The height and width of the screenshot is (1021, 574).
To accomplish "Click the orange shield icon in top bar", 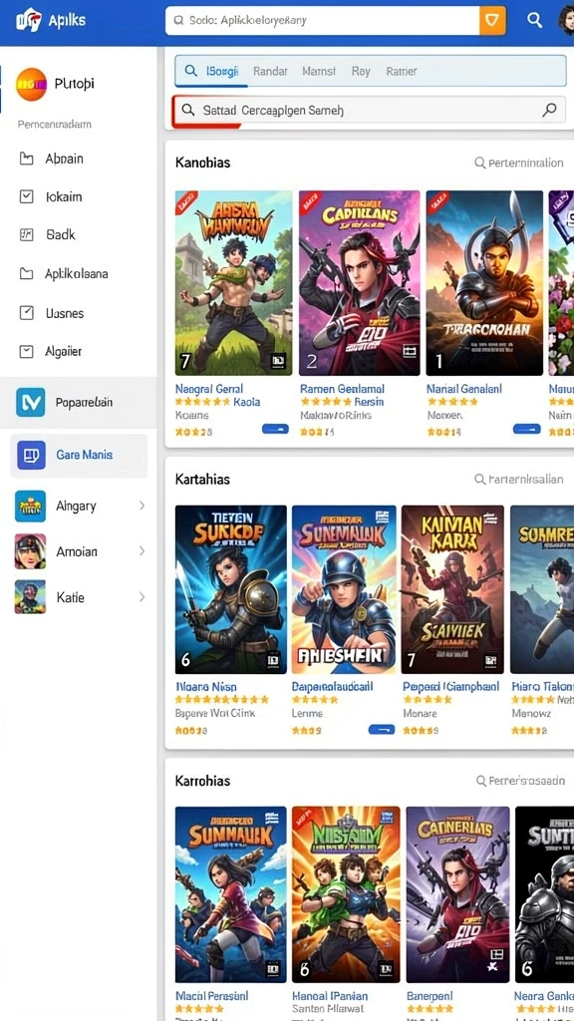I will click(492, 21).
